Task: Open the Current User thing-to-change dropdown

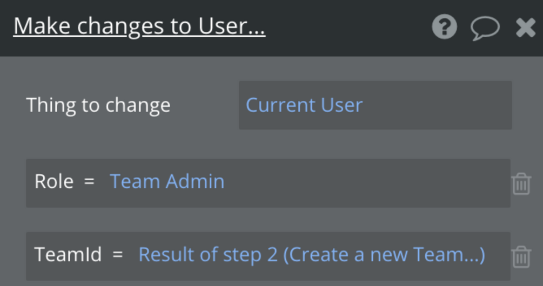Action: (375, 105)
